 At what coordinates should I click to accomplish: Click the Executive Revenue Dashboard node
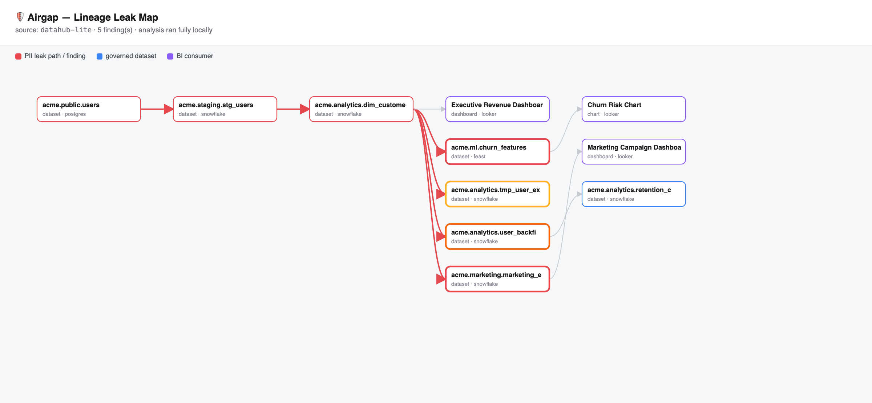click(x=497, y=109)
